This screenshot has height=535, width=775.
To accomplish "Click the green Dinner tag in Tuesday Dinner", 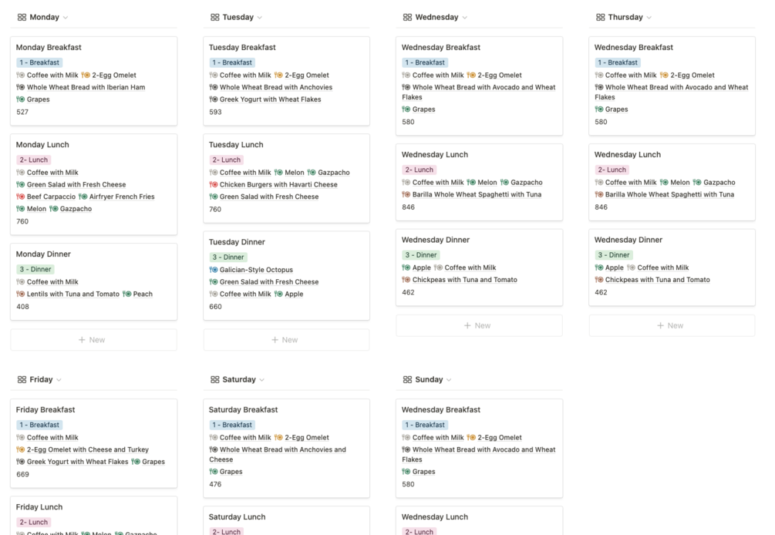I will [227, 257].
